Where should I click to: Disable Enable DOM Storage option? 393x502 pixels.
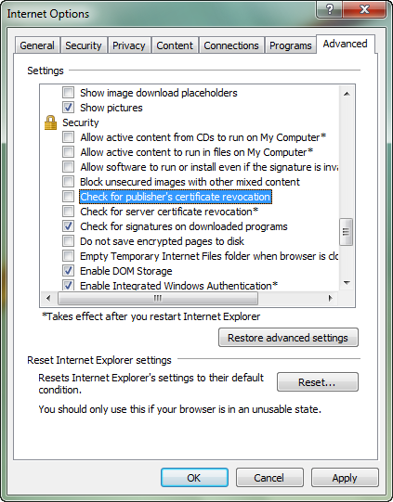68,271
